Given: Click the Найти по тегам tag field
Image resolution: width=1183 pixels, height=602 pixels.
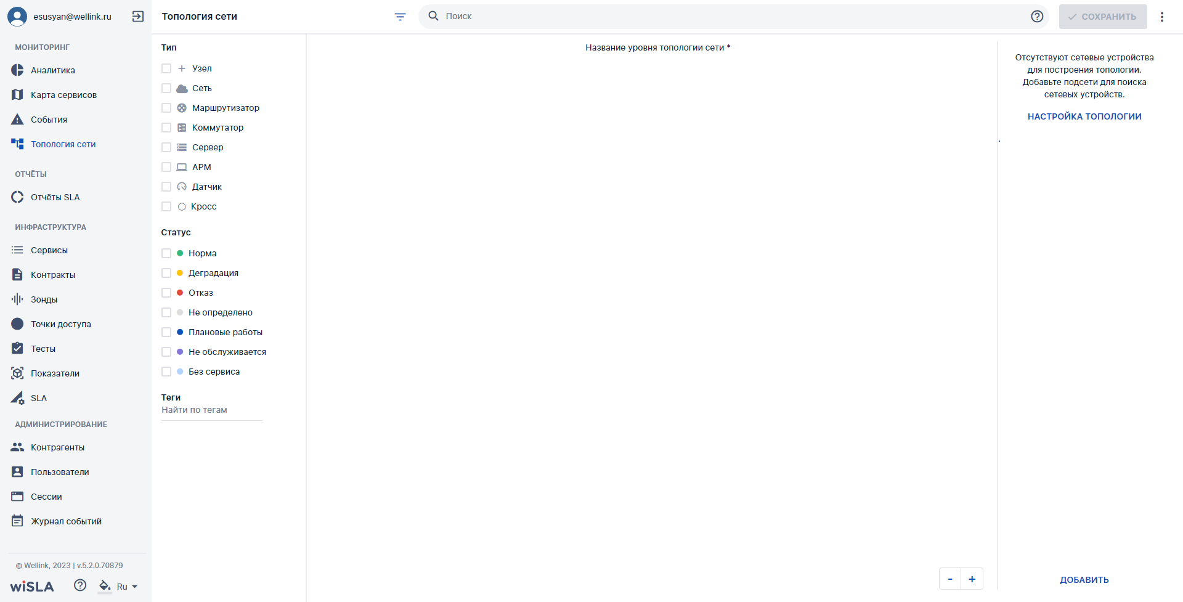Looking at the screenshot, I should coord(212,410).
